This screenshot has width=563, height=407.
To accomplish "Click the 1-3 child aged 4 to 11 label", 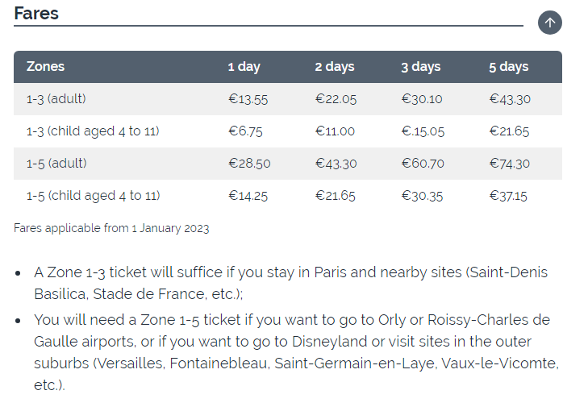I will point(93,131).
